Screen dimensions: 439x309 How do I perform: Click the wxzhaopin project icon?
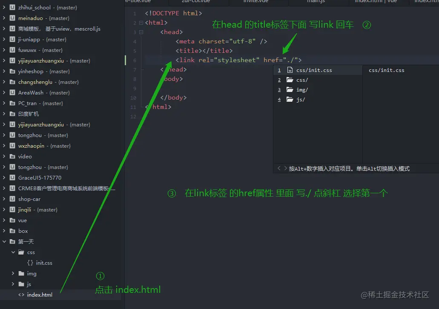(12, 146)
